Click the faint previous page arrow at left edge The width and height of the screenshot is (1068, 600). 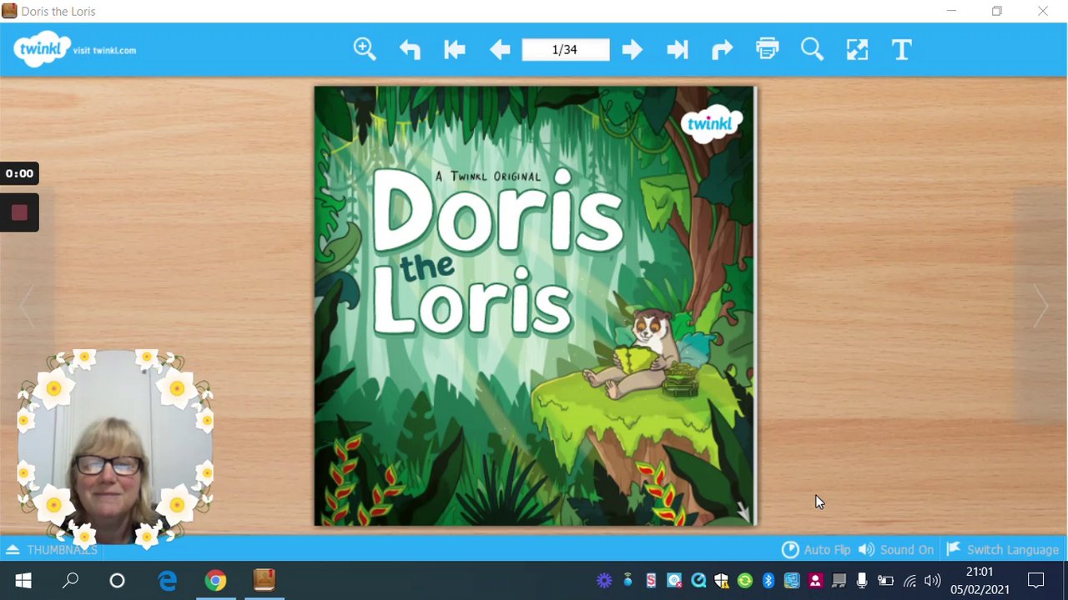point(27,307)
